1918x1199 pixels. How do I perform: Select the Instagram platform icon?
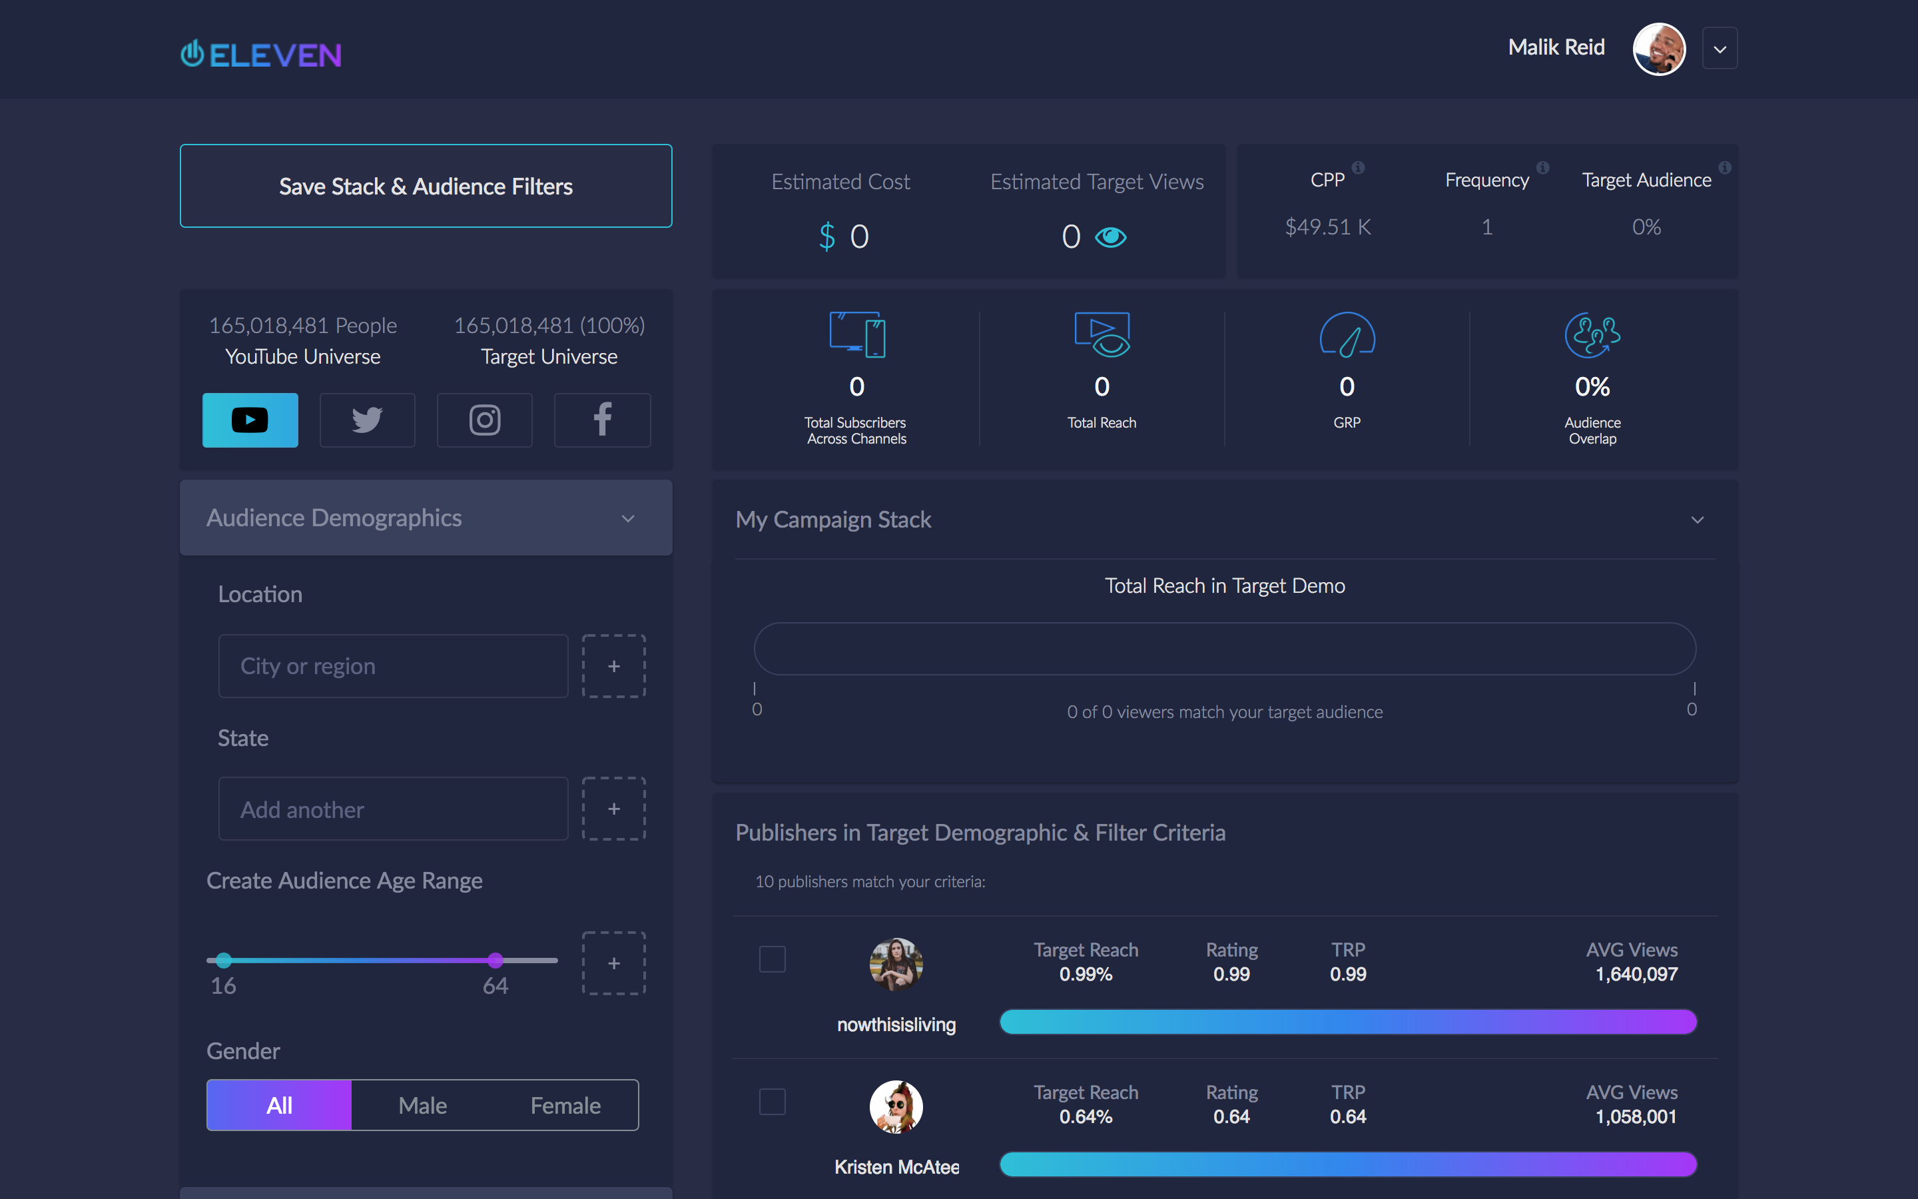click(484, 420)
